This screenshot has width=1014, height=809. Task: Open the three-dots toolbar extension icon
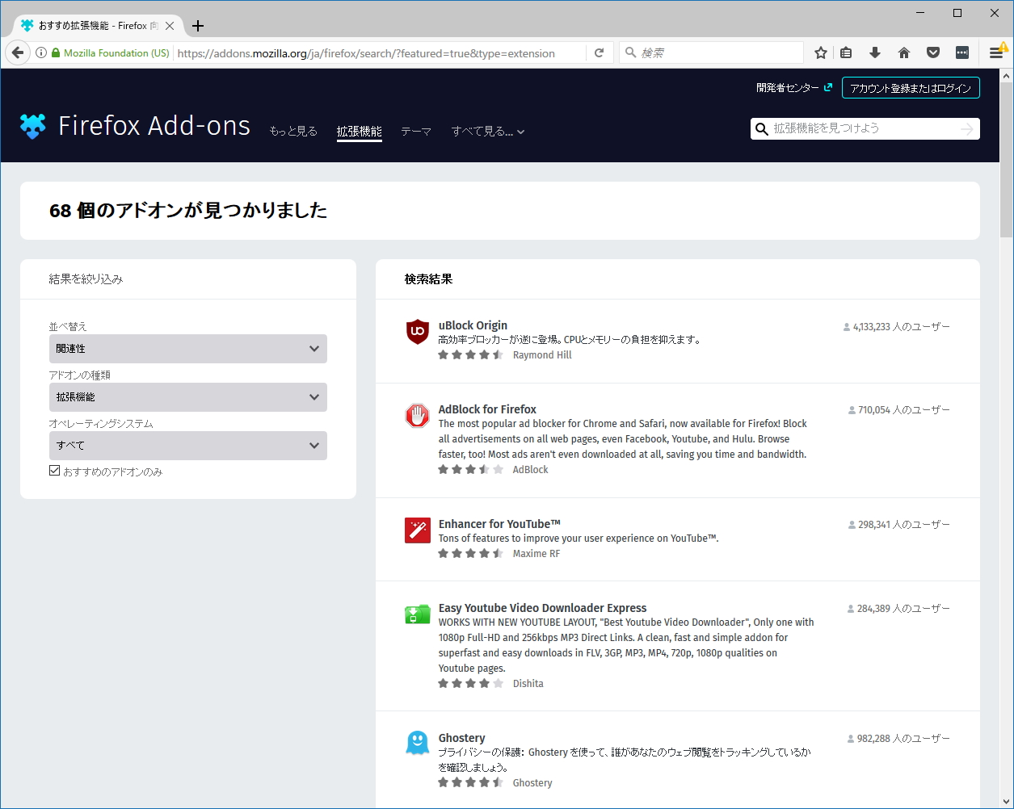[x=962, y=53]
